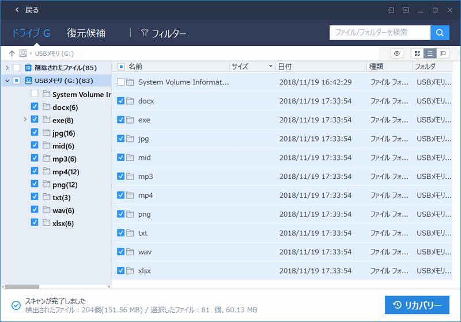Open the title bar dropdown menu icon

click(x=406, y=10)
